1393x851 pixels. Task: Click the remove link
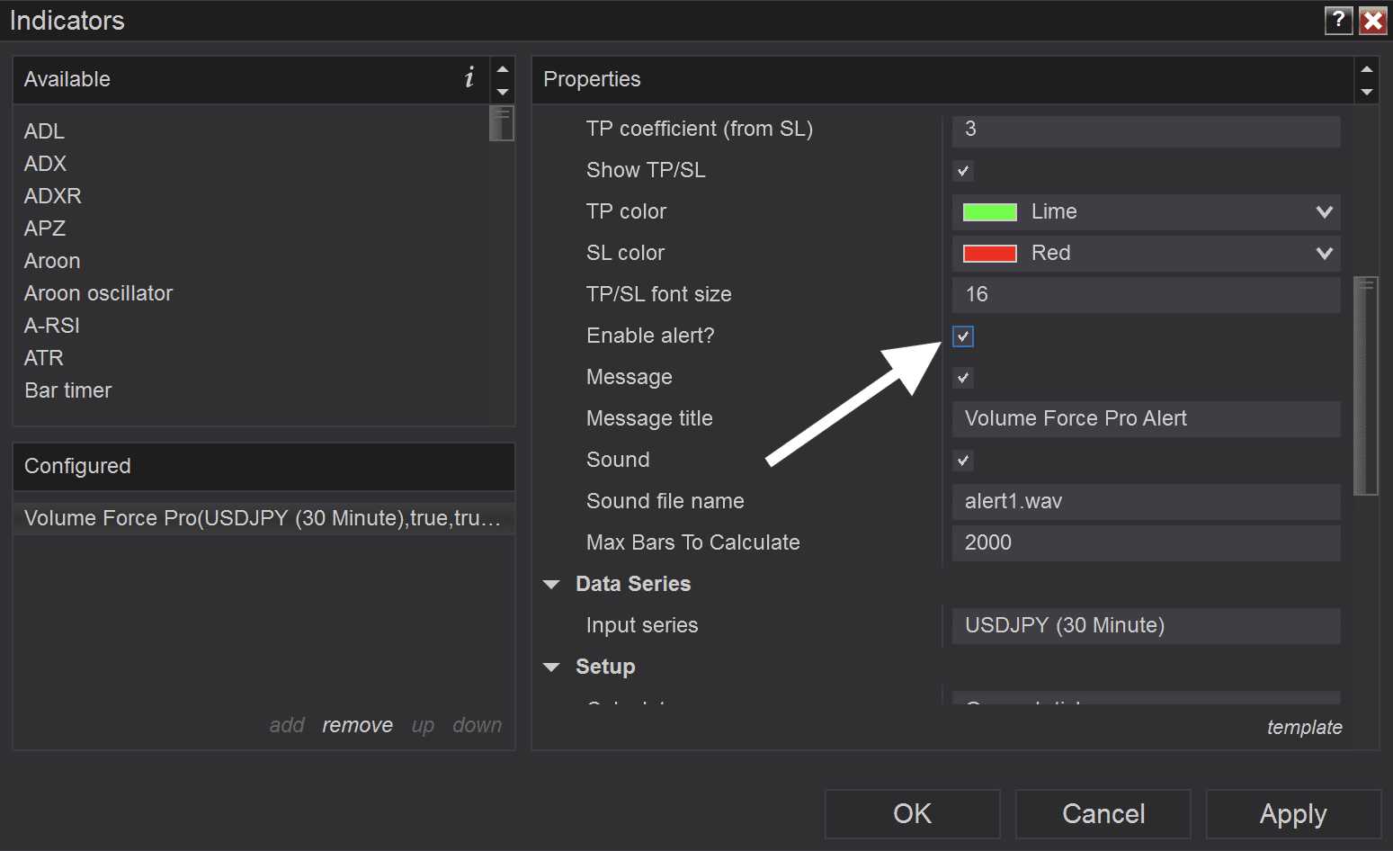357,725
